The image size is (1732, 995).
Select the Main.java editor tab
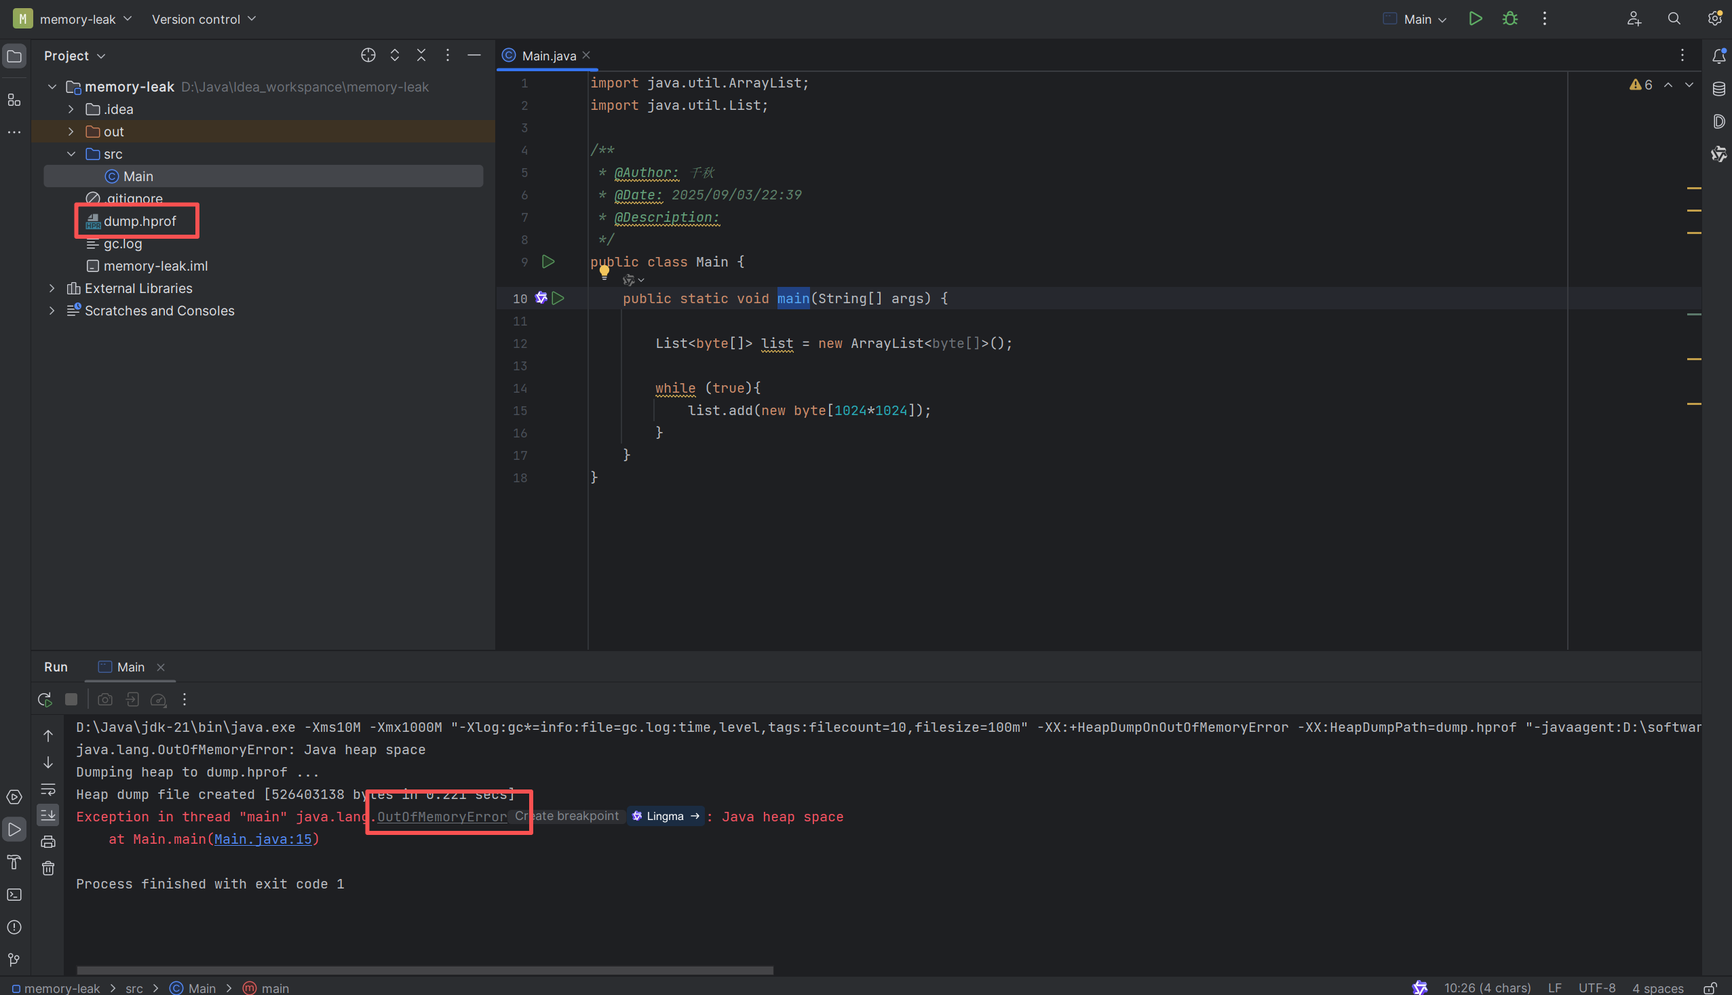[548, 56]
